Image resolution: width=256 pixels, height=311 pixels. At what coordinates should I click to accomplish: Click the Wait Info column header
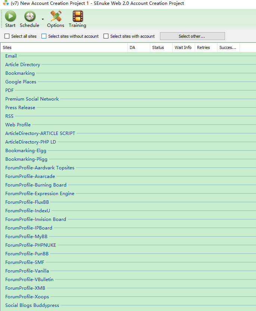[x=183, y=47]
